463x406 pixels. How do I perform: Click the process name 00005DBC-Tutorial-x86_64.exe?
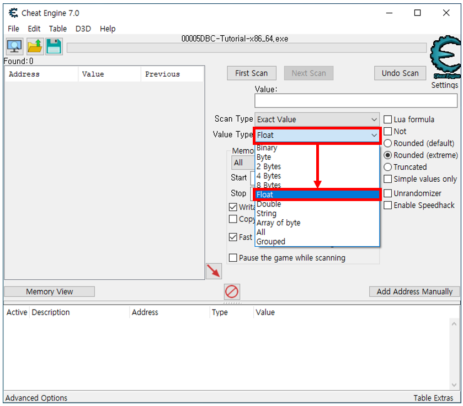pyautogui.click(x=235, y=39)
